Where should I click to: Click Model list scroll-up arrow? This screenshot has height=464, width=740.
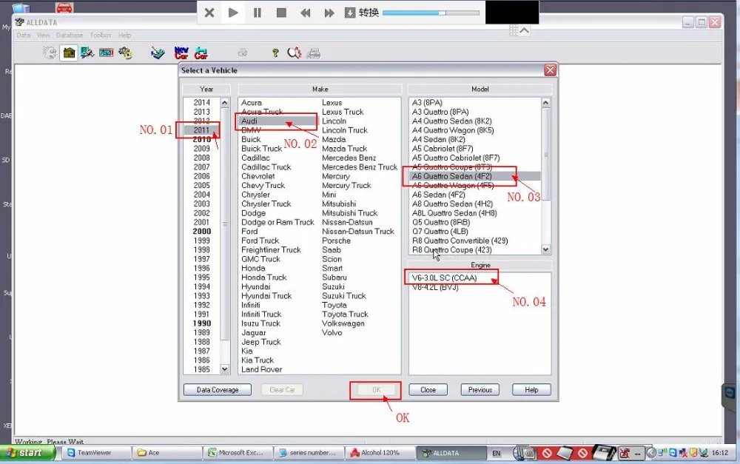coord(545,102)
